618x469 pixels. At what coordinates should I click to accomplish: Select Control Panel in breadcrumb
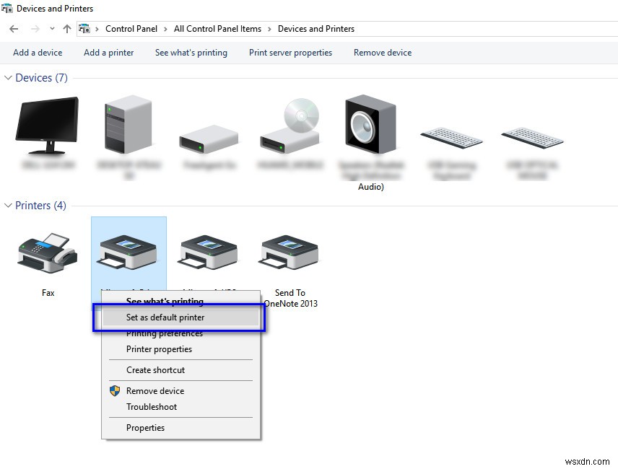click(131, 29)
